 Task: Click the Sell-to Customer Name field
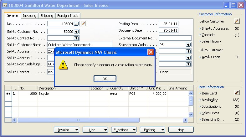coord(79,45)
